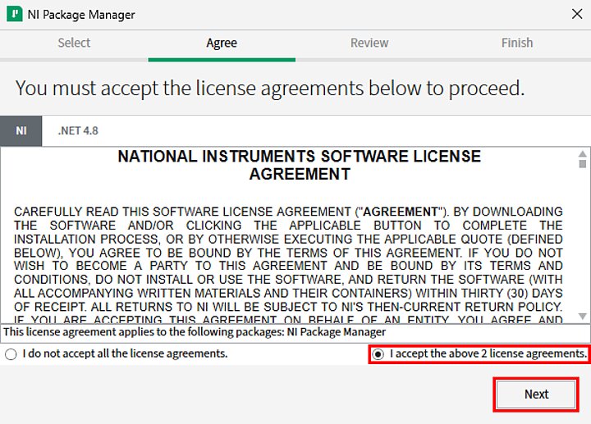The width and height of the screenshot is (591, 424).
Task: Click the license scrollbar thumb
Action: [582, 164]
